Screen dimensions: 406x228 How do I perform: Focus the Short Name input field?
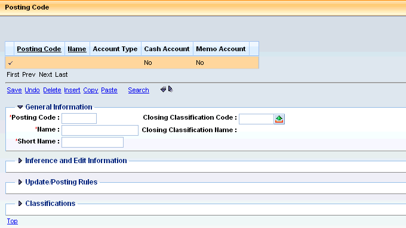tap(93, 142)
